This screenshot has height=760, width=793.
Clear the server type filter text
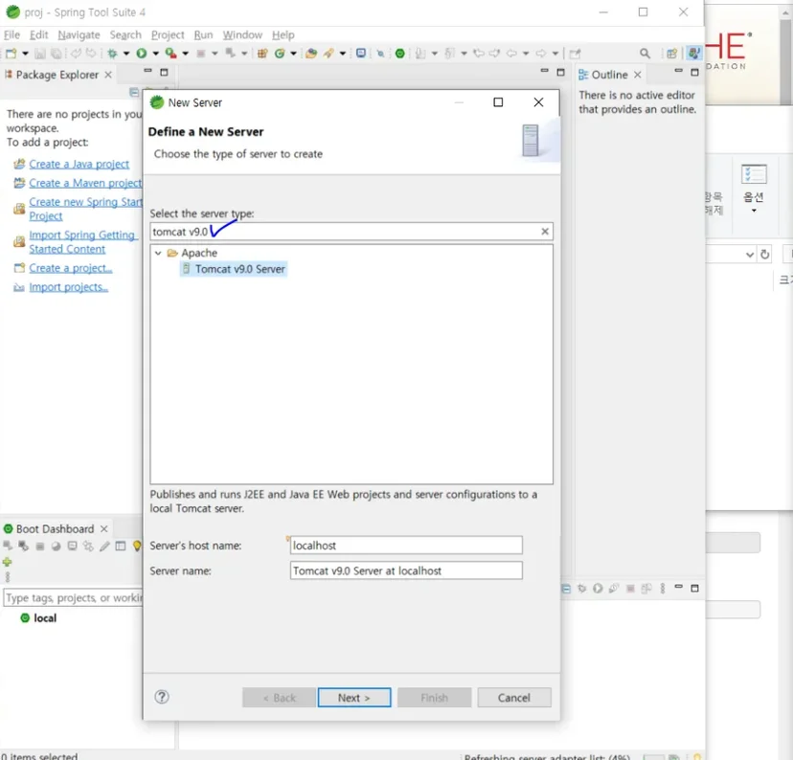click(x=545, y=232)
